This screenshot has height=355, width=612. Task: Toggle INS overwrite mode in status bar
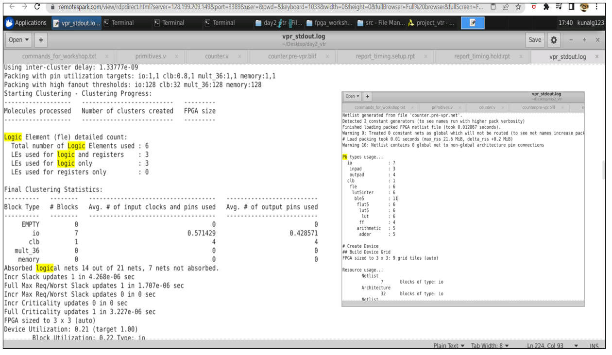pos(595,346)
